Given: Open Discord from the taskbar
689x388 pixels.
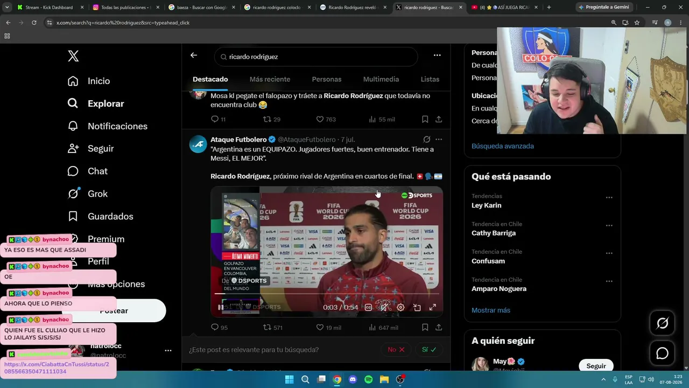Looking at the screenshot, I should pyautogui.click(x=353, y=379).
